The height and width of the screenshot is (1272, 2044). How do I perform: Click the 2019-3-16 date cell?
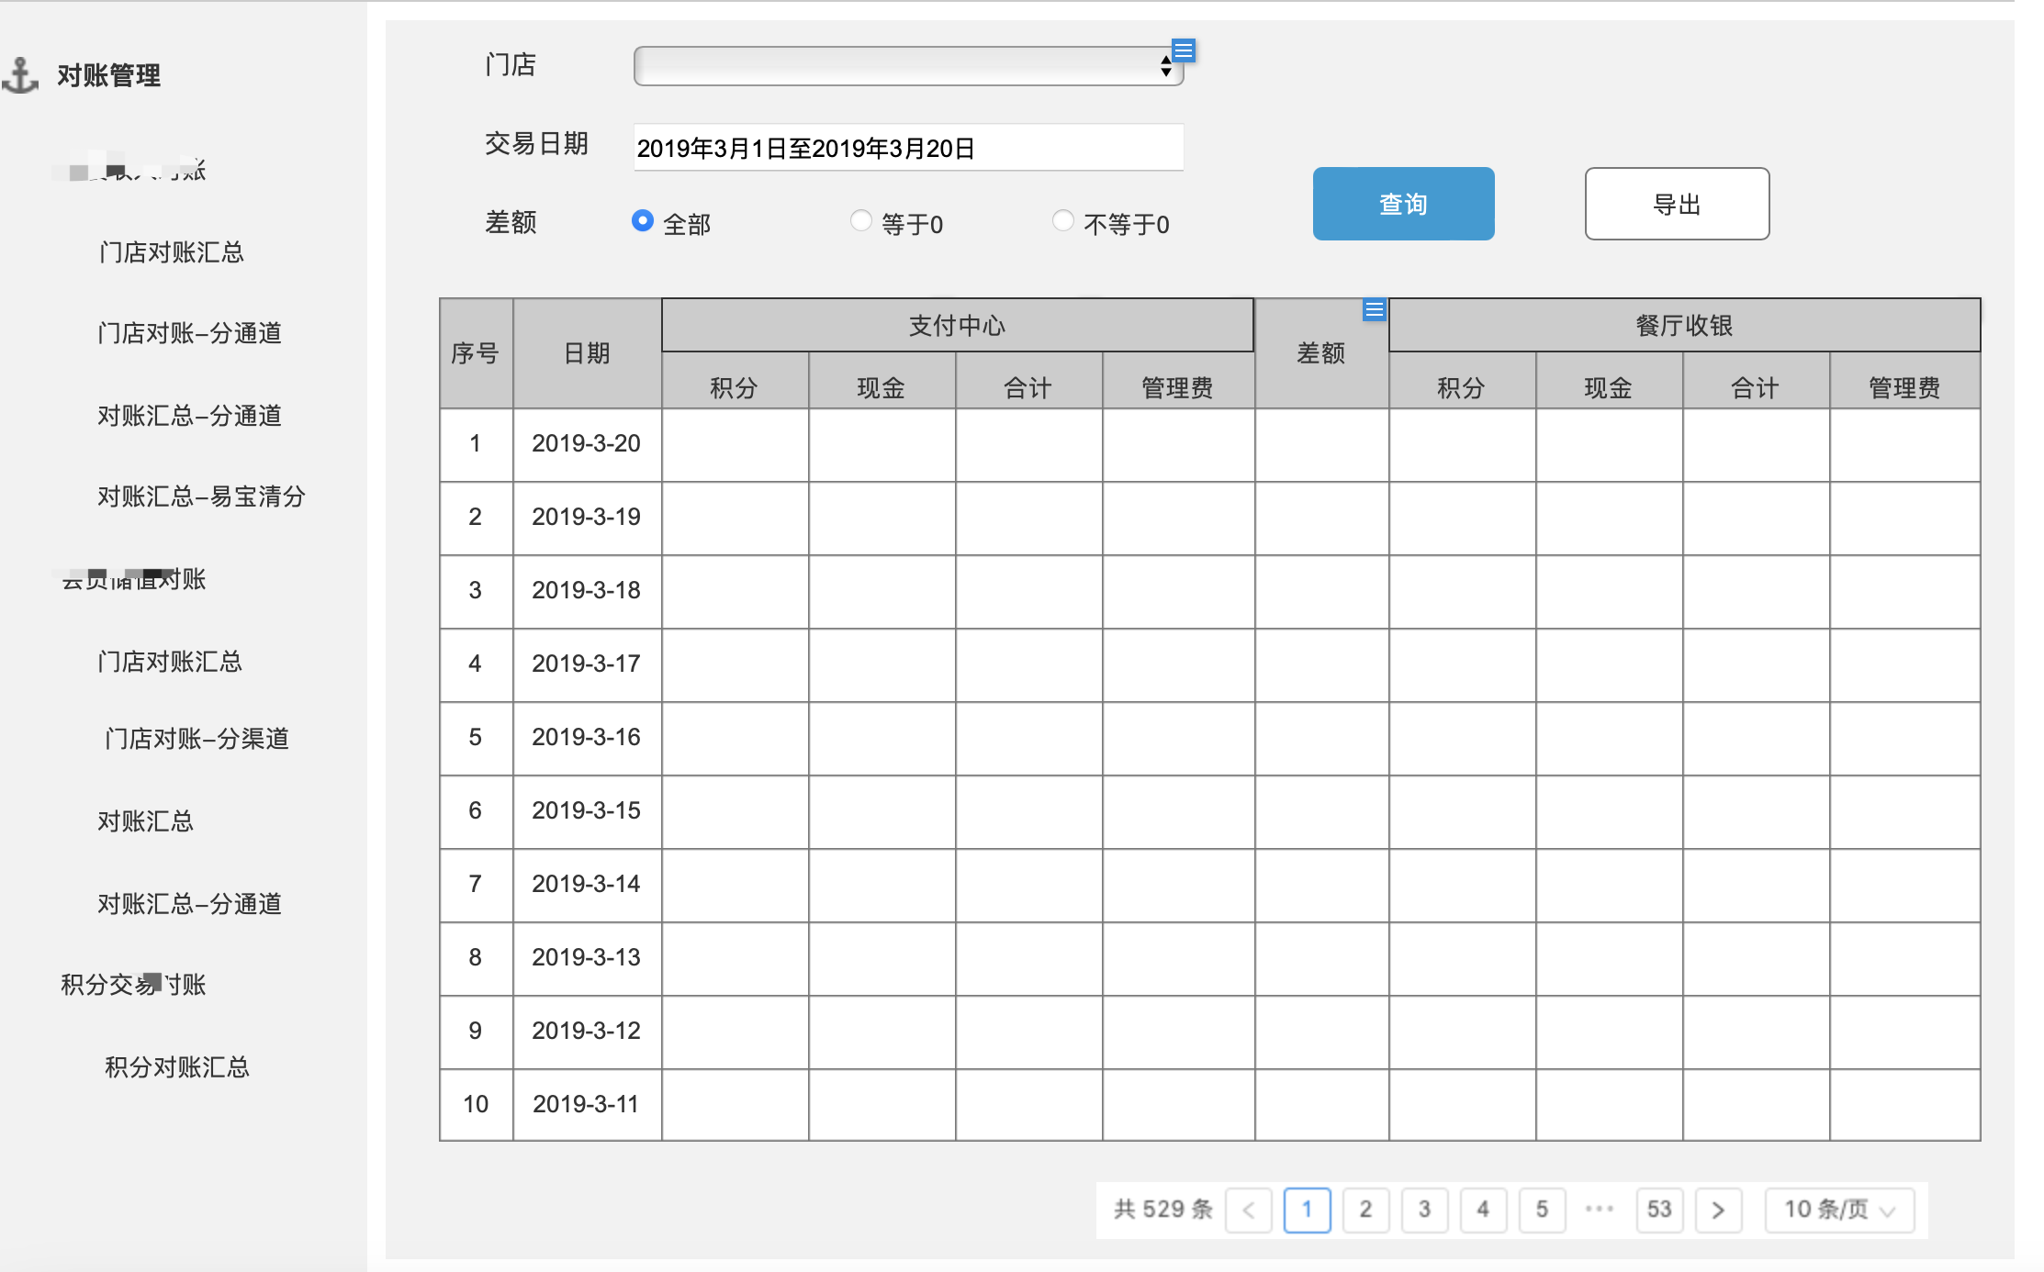(x=587, y=738)
